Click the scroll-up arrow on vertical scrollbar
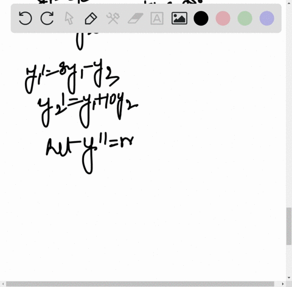Viewport: 292px width, 287px height. pos(289,3)
